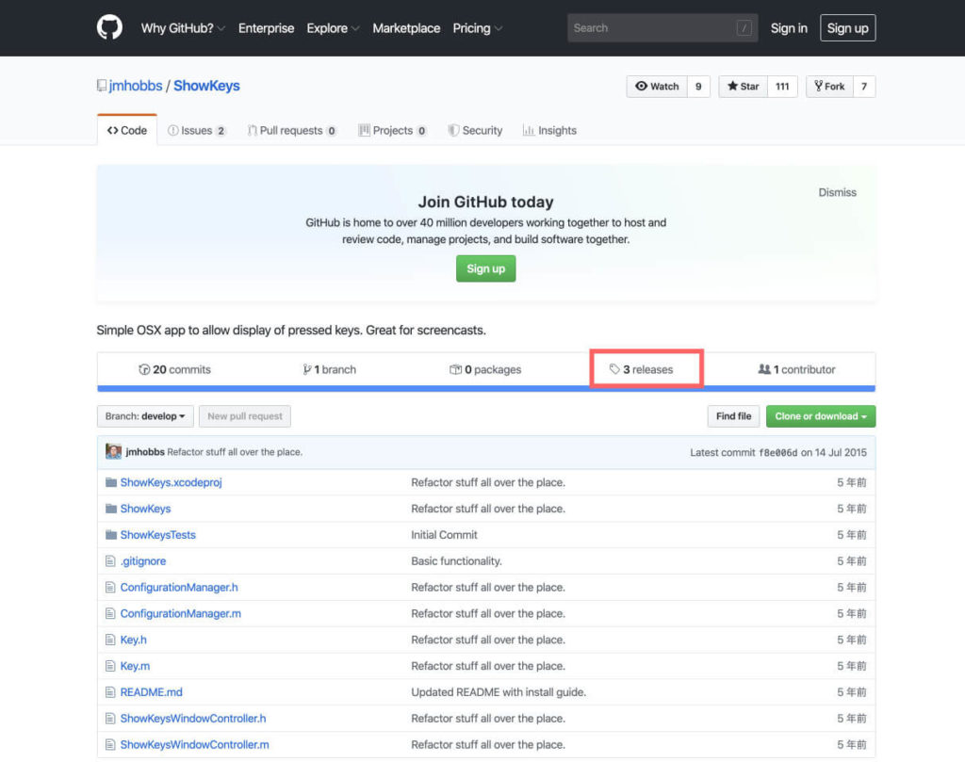Switch to the Security tab

click(475, 130)
